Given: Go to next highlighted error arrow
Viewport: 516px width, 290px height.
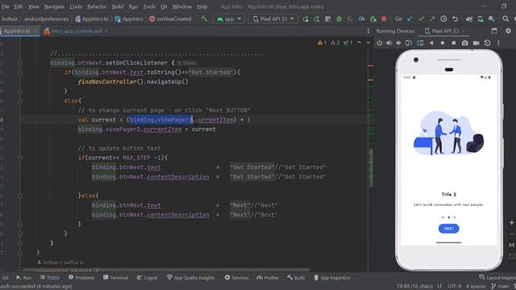Looking at the screenshot, I should pyautogui.click(x=368, y=43).
